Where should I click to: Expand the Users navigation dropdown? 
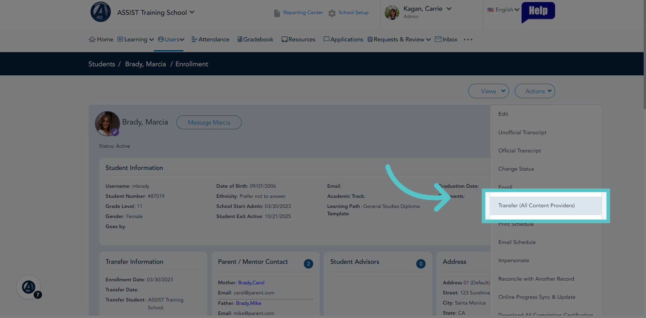pyautogui.click(x=182, y=40)
